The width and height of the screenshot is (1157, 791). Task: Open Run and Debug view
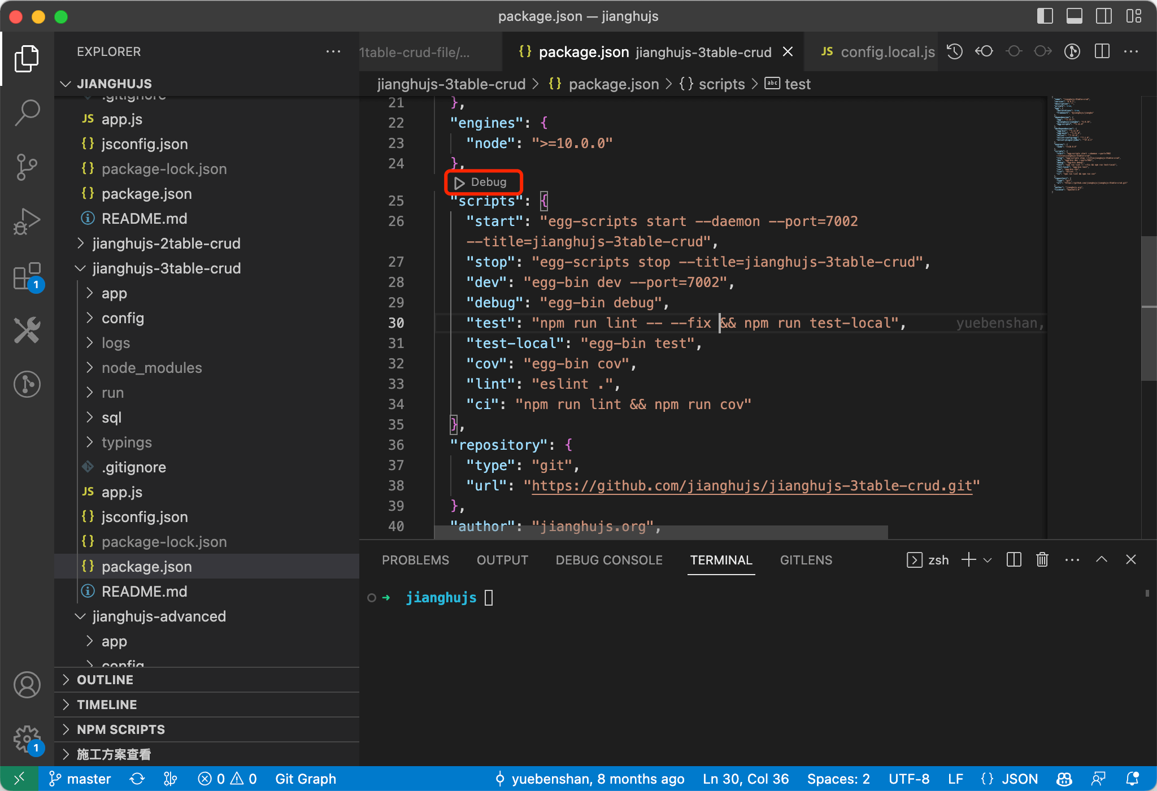27,221
